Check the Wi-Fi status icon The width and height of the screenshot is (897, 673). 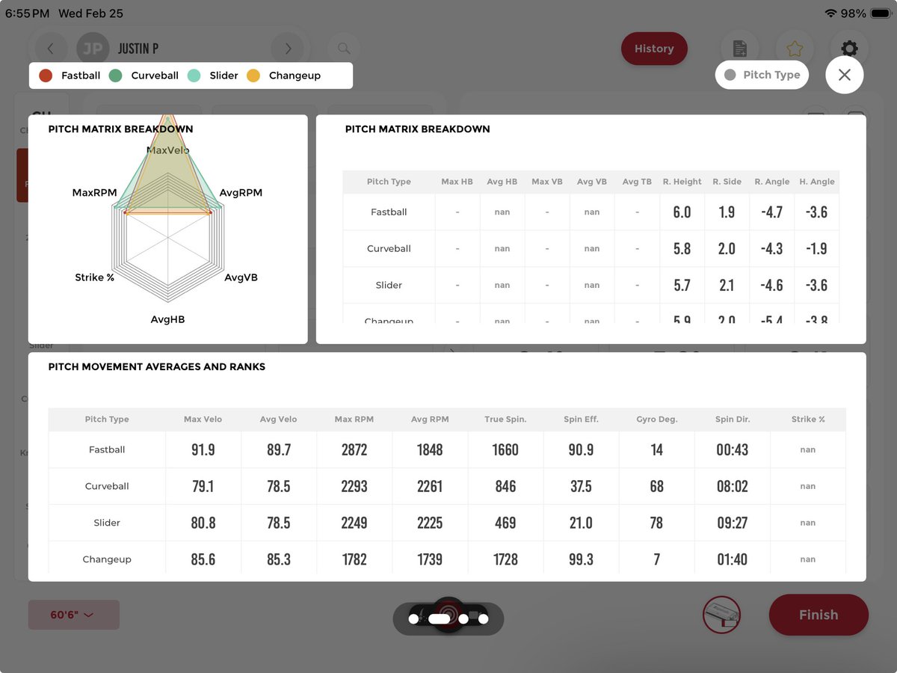830,13
